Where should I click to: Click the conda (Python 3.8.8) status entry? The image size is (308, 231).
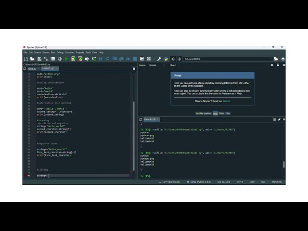tap(199, 182)
